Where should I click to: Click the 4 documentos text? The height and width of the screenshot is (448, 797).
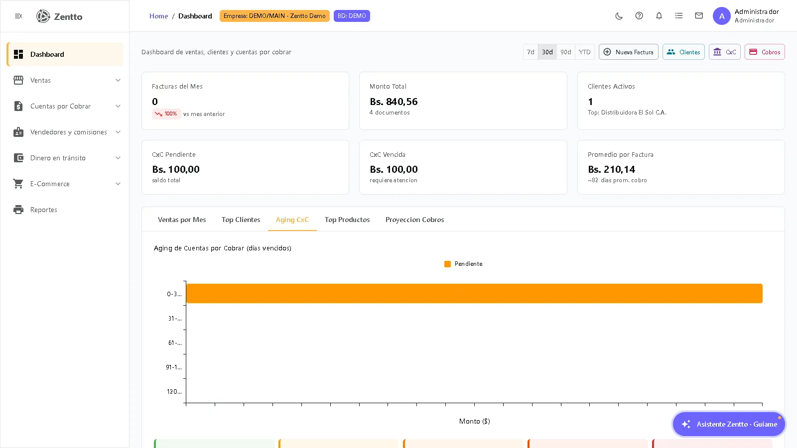click(390, 112)
